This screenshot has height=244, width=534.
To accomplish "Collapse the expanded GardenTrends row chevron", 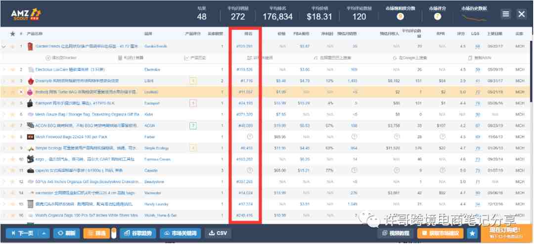I will click(x=4, y=47).
